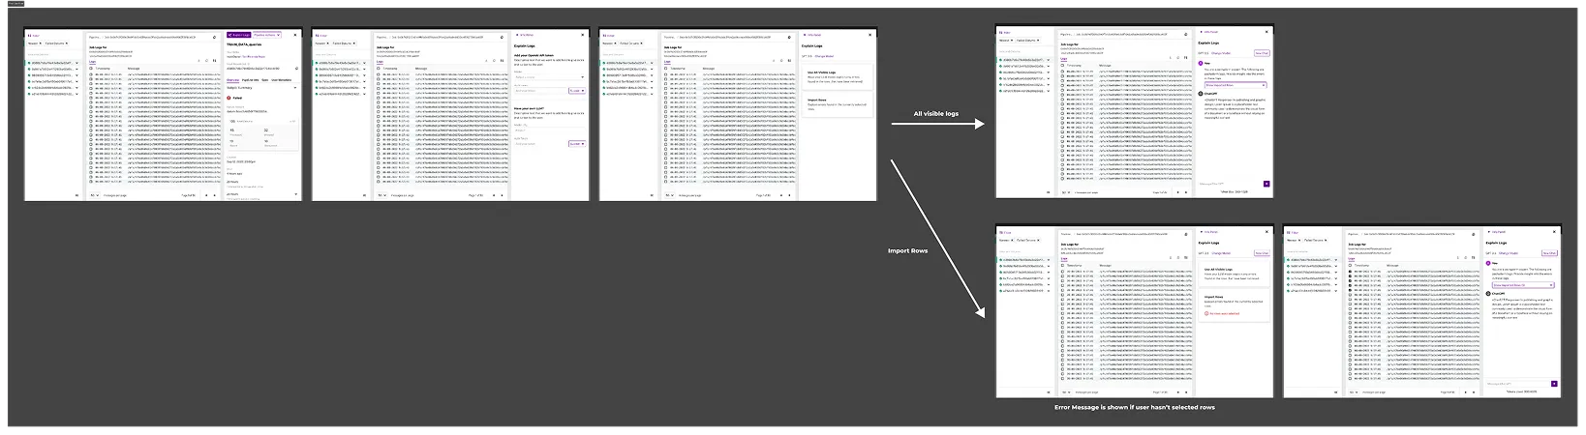This screenshot has width=1586, height=435.
Task: Click refresh icon beside breadcrumb in first frame
Action: pos(214,37)
